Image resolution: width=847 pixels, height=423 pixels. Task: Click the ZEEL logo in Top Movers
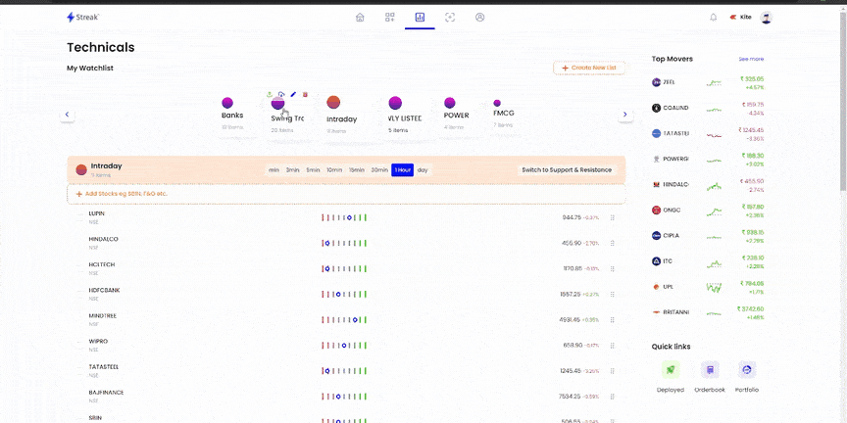coord(656,82)
